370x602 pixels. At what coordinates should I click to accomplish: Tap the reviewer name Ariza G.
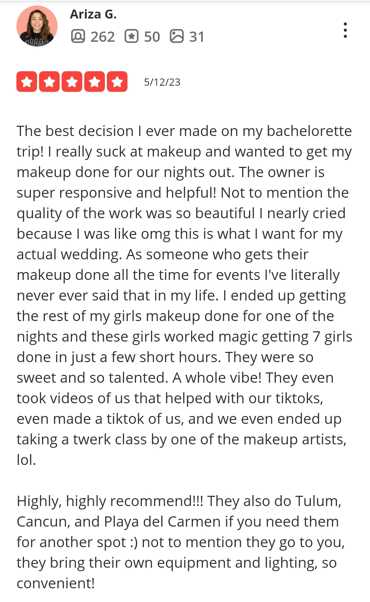pyautogui.click(x=94, y=14)
